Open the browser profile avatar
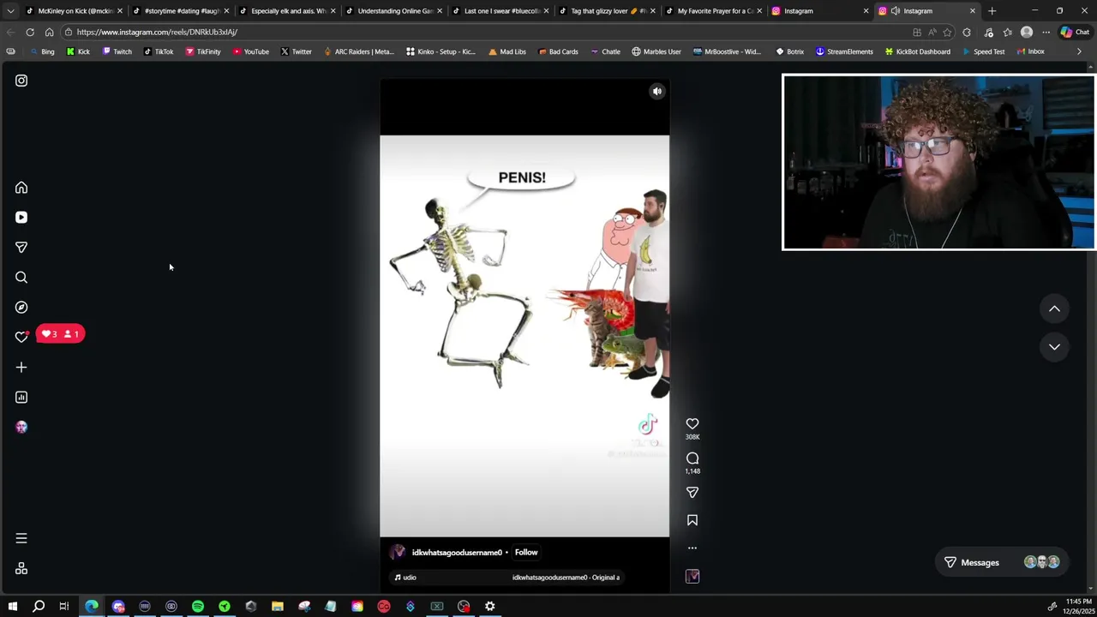 click(1027, 33)
